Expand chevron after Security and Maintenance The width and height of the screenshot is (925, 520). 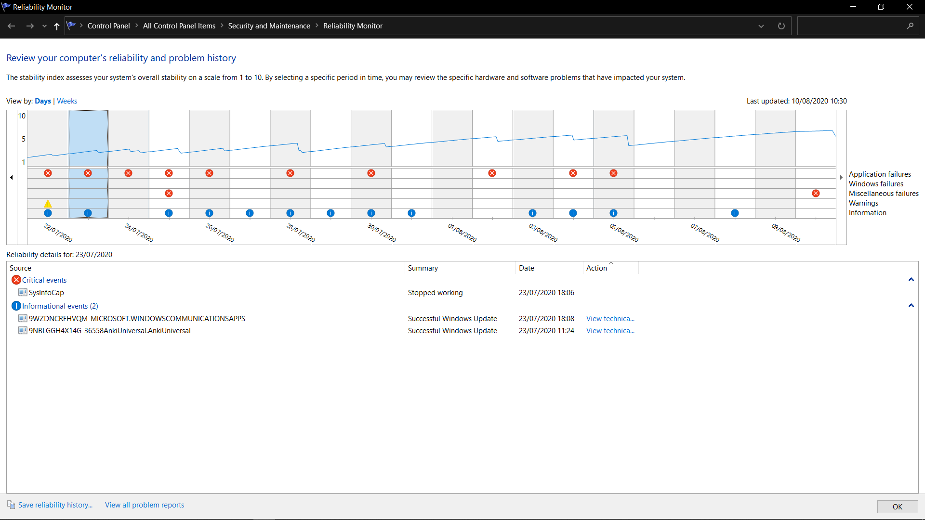317,26
